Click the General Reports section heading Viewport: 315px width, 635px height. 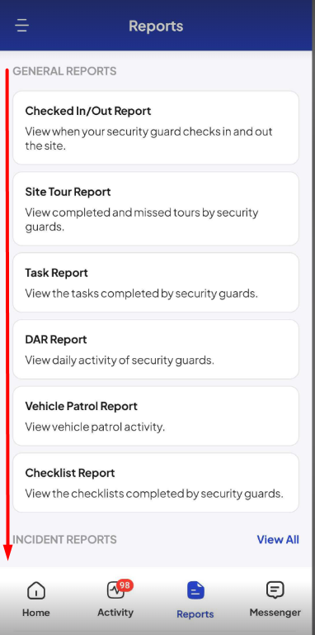pyautogui.click(x=64, y=71)
